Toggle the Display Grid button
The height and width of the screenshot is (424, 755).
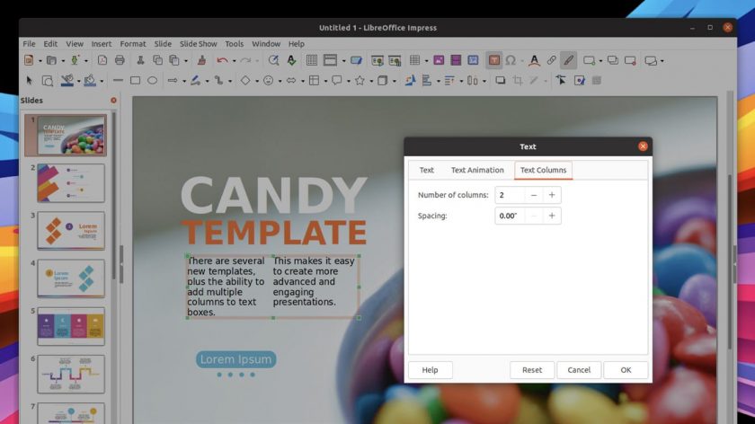(x=312, y=60)
